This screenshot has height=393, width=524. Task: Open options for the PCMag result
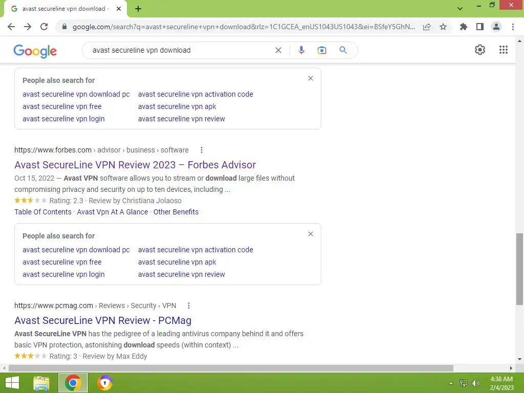(189, 305)
